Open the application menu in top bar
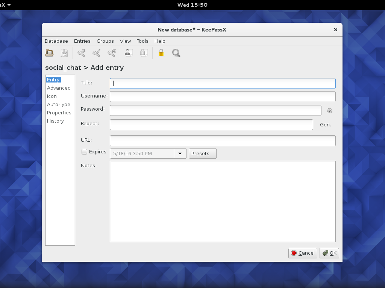Image resolution: width=385 pixels, height=288 pixels. click(5, 5)
